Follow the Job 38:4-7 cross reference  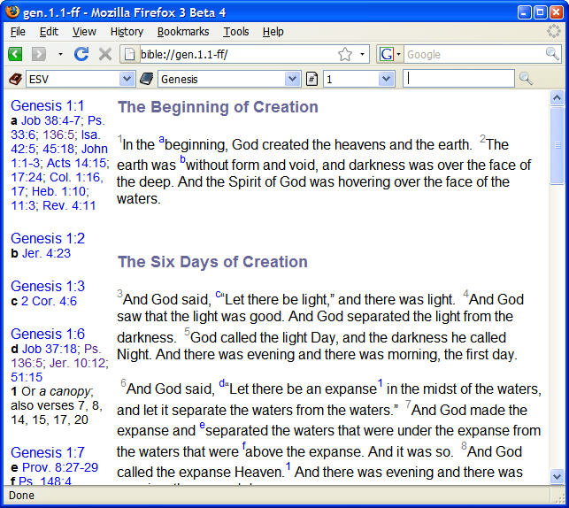[50, 120]
